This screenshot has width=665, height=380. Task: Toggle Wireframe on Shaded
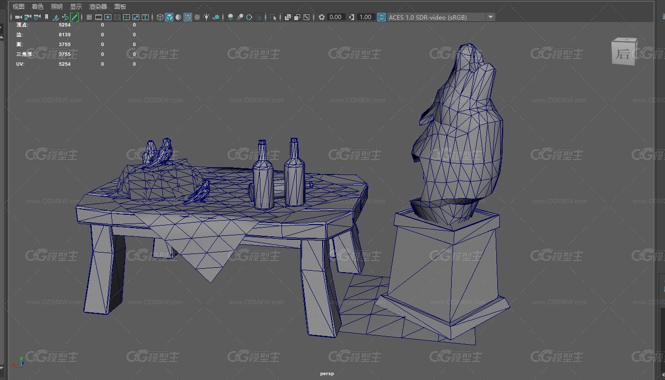(x=187, y=17)
